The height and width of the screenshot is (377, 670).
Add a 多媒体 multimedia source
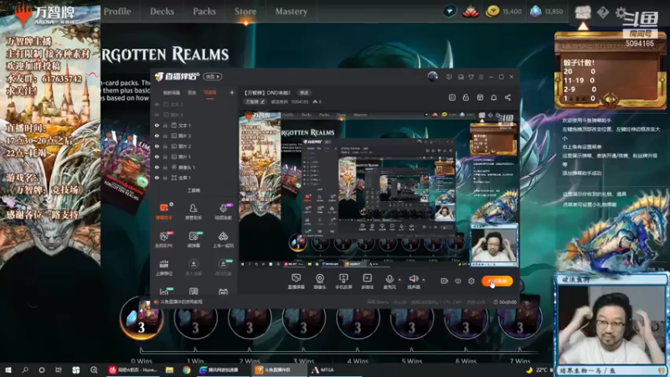367,281
